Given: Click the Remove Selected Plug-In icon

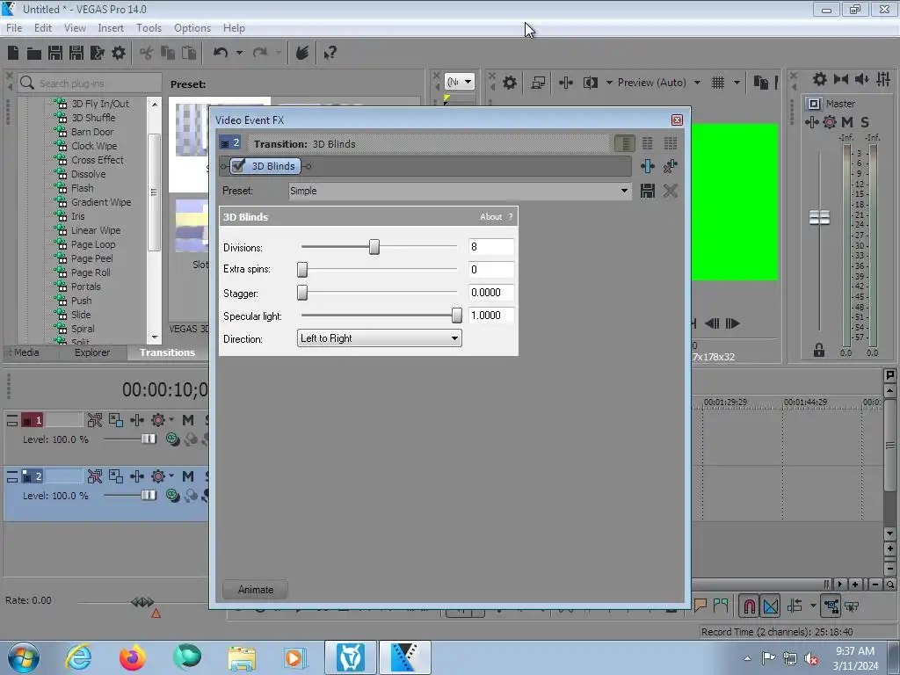Looking at the screenshot, I should point(671,166).
